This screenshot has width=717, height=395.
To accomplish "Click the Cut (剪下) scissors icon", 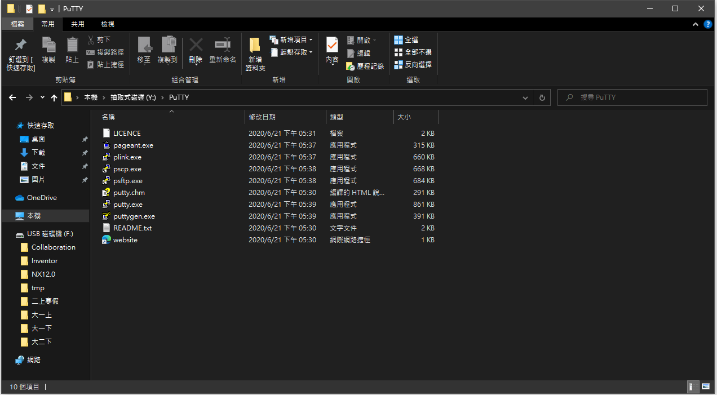I will click(x=91, y=39).
